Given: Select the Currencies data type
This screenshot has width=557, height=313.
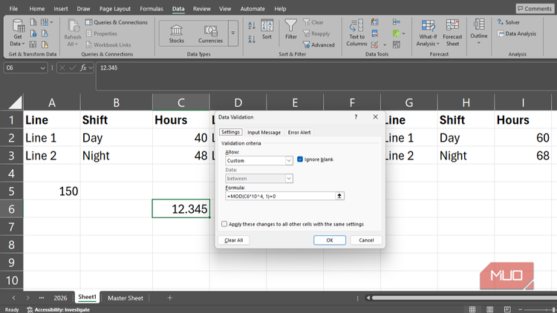Looking at the screenshot, I should click(210, 33).
